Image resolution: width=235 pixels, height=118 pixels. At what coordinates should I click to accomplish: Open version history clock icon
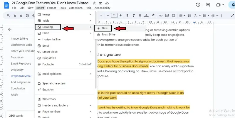[x=198, y=5]
